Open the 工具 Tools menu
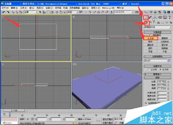Image resolution: width=173 pixels, height=125 pixels. pyautogui.click(x=24, y=8)
